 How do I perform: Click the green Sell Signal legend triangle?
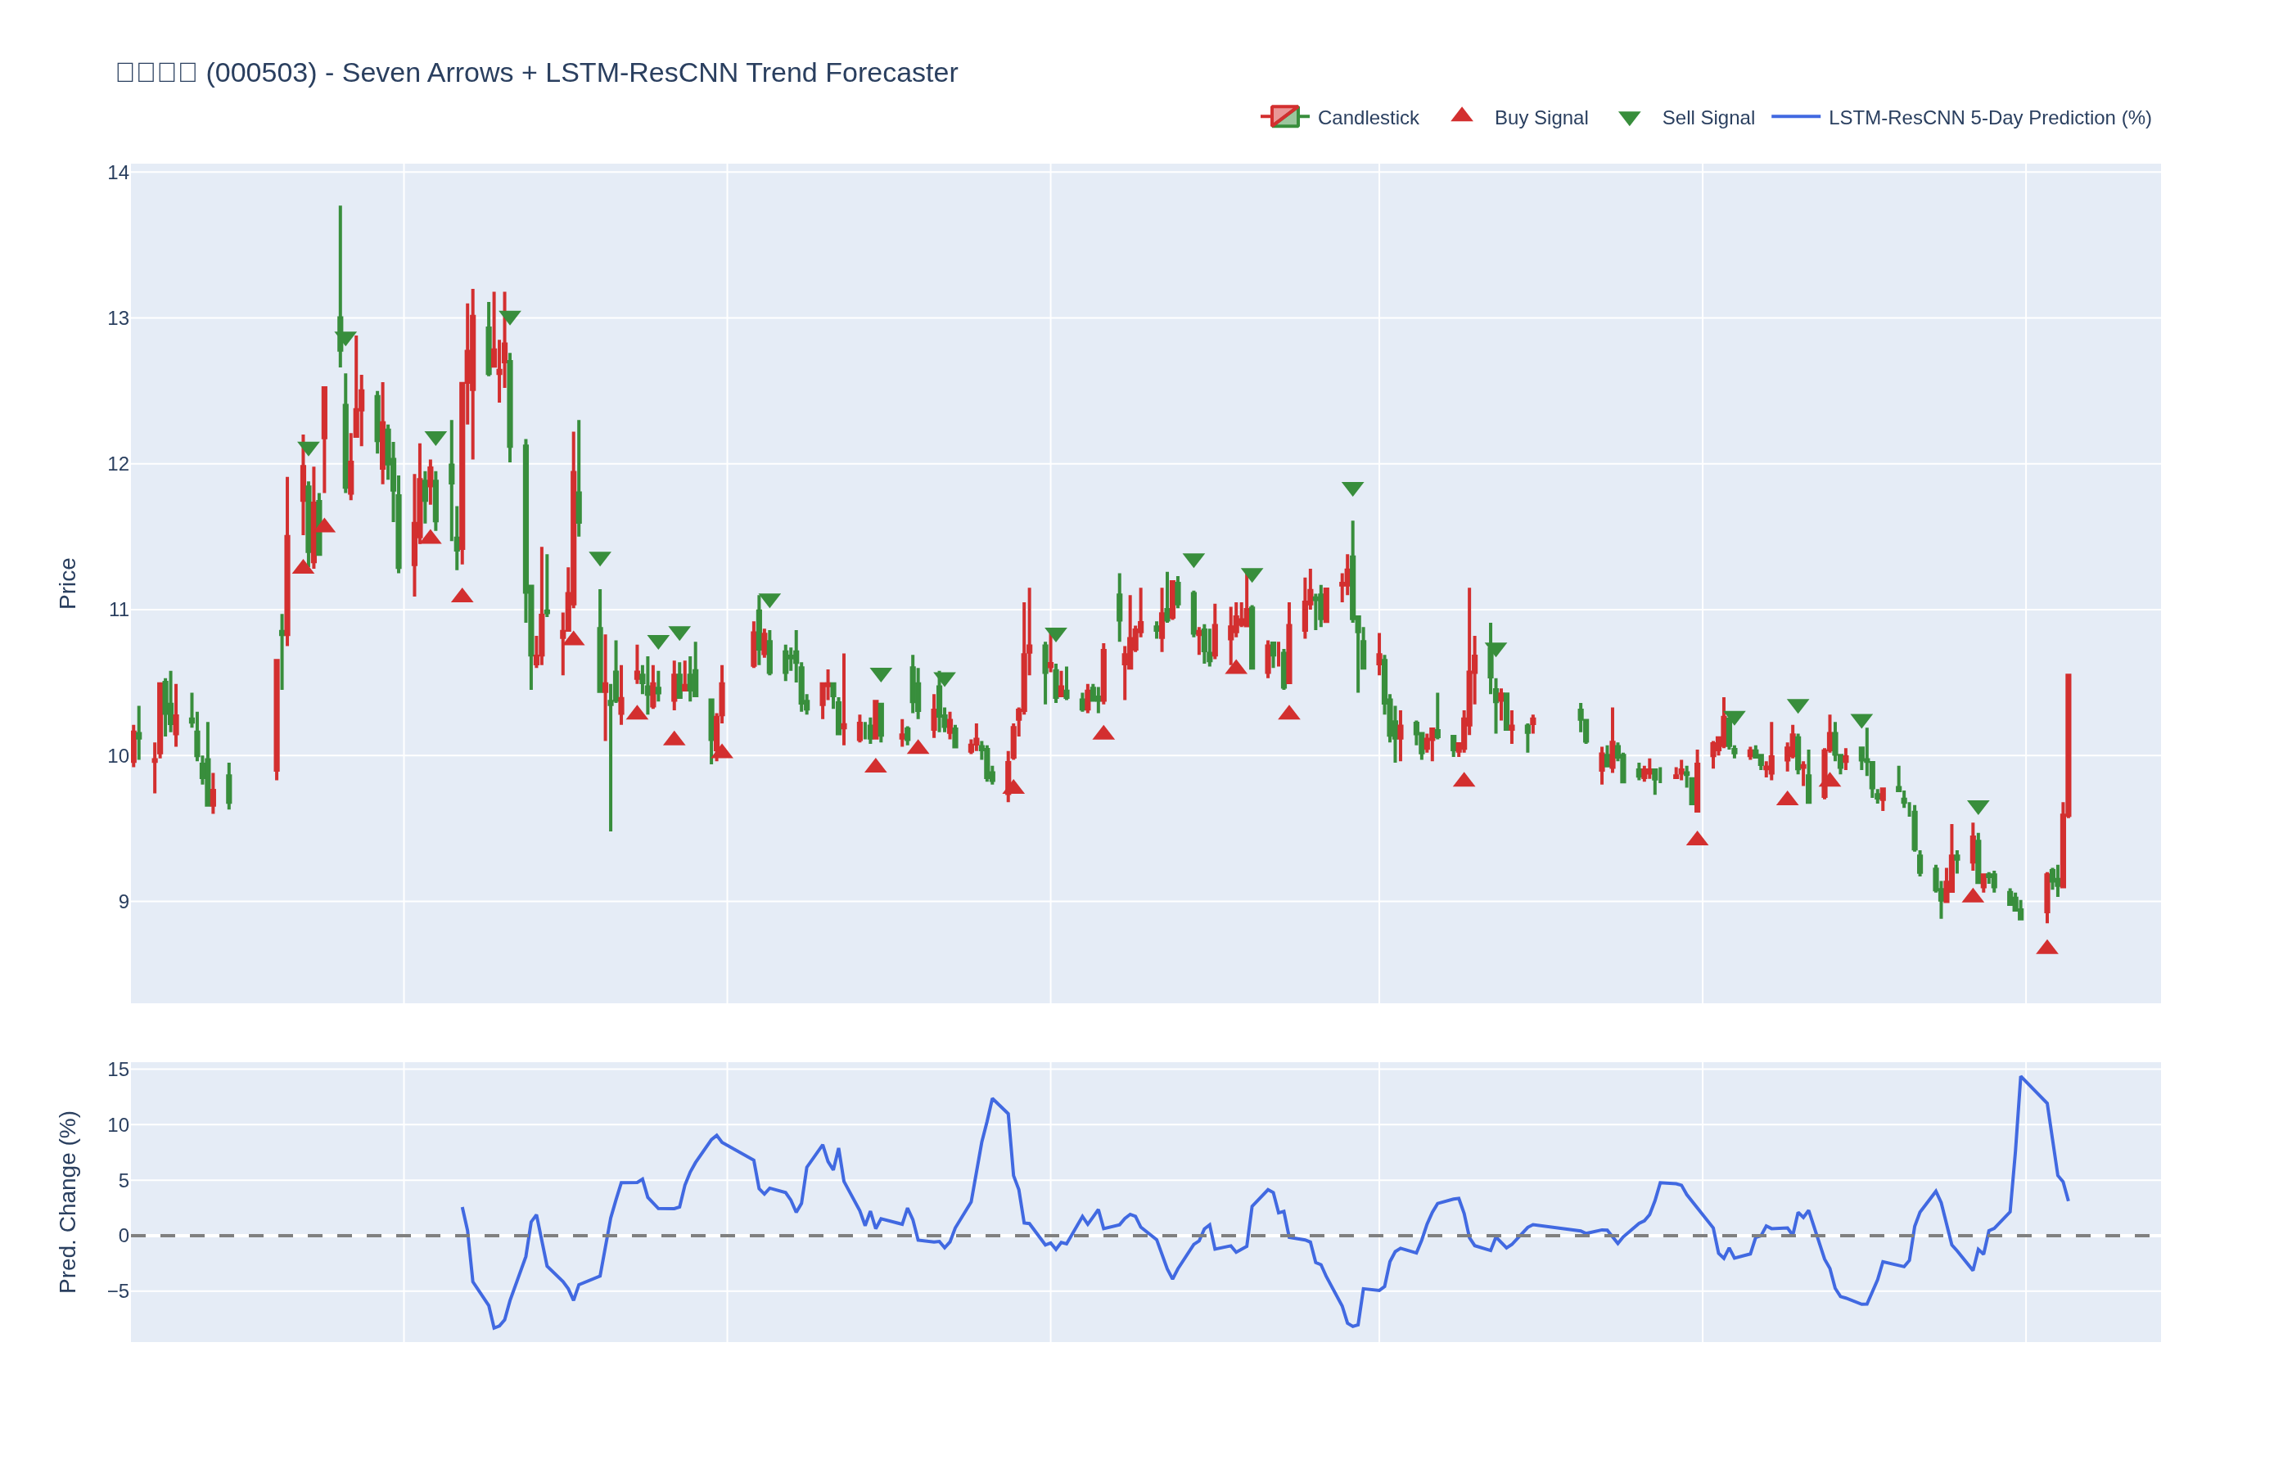pos(1628,119)
